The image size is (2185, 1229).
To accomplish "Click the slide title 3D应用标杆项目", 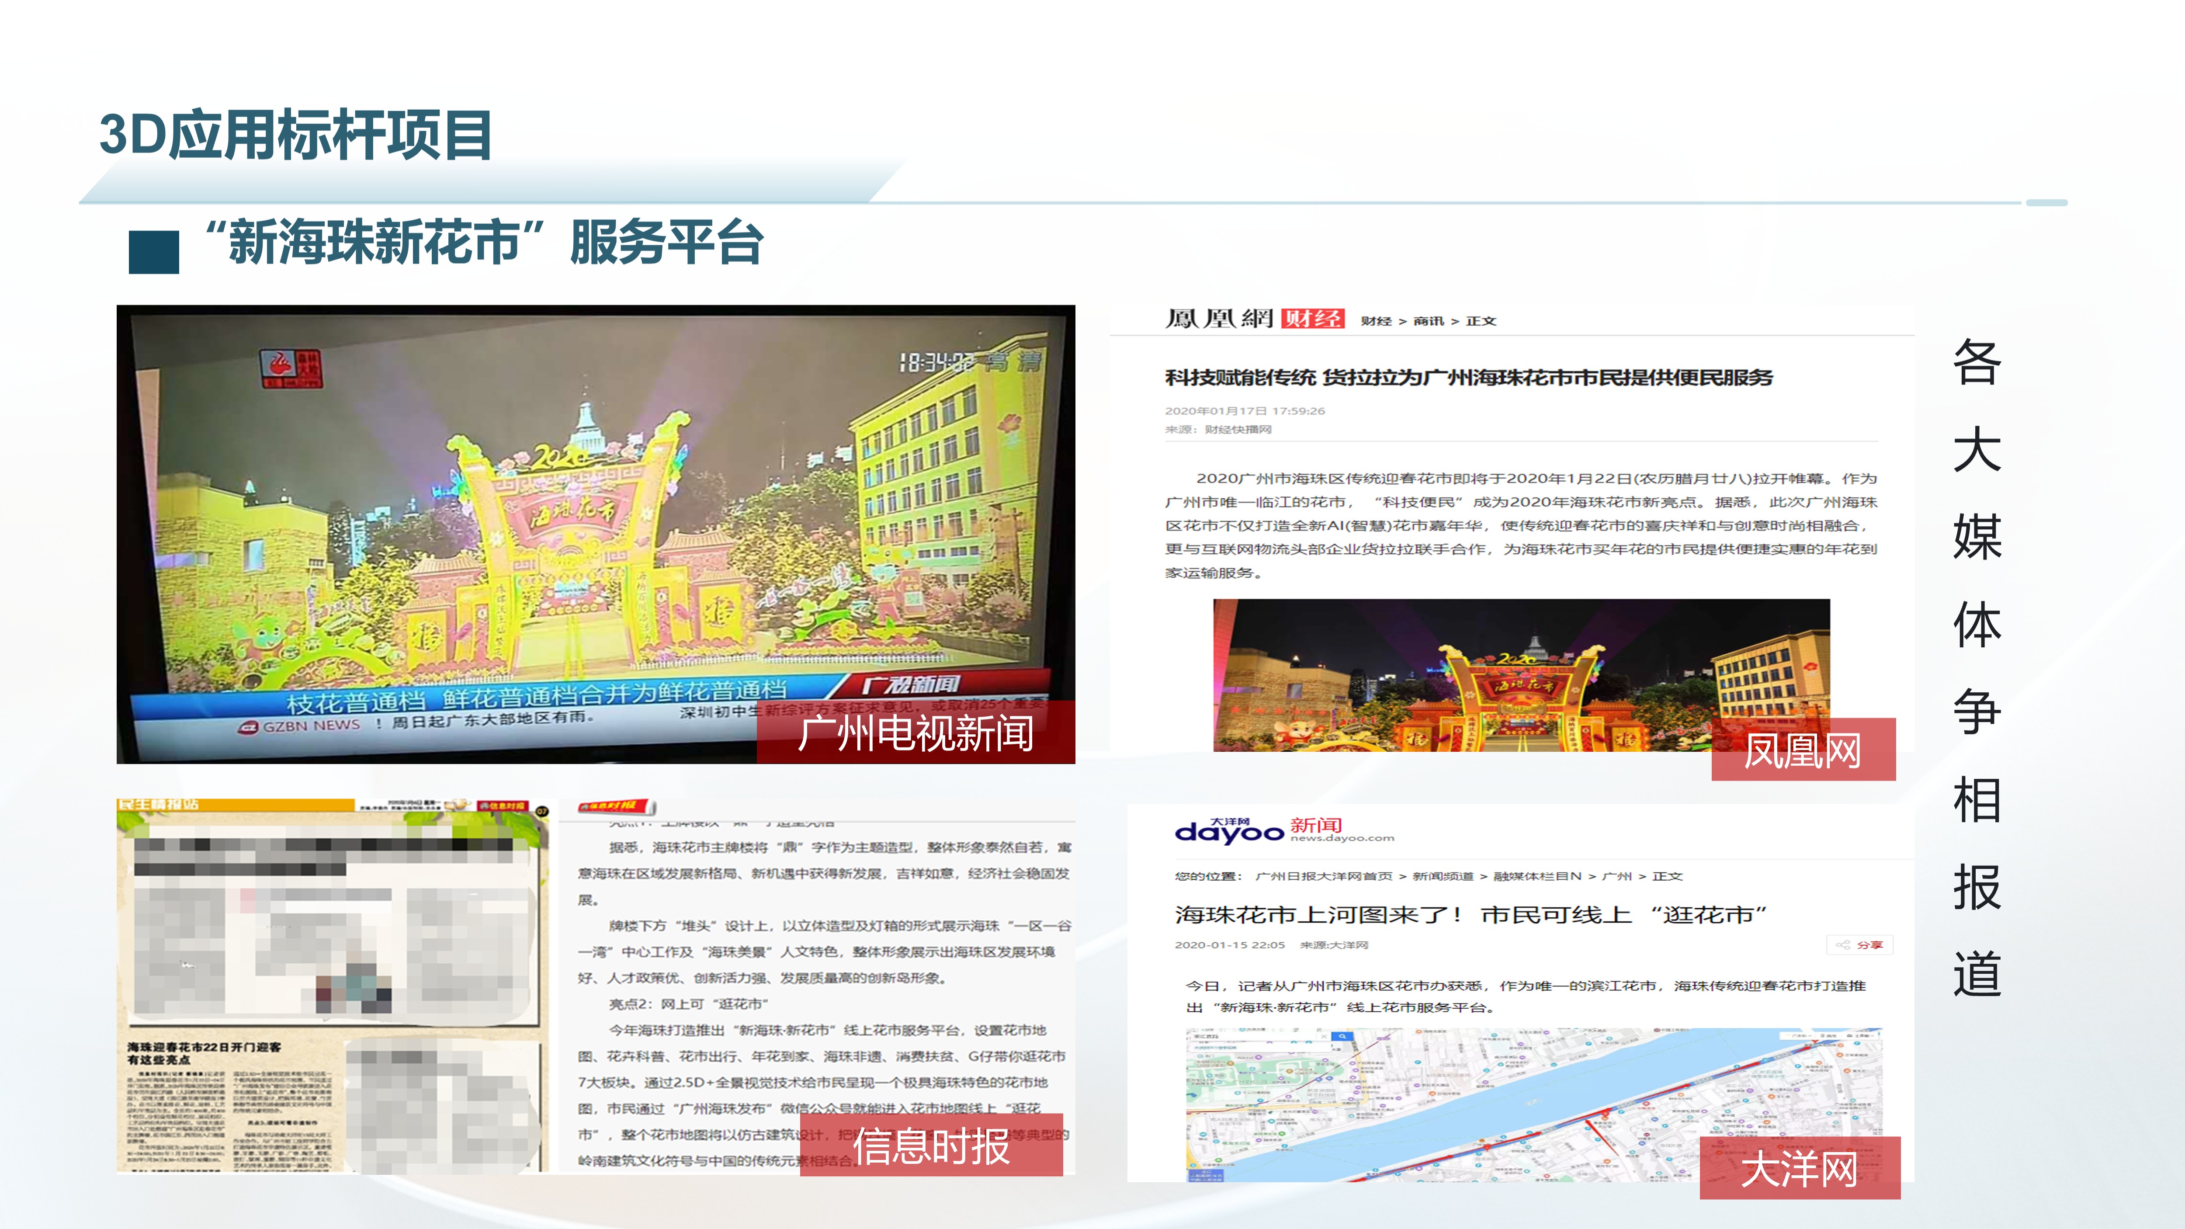I will [x=296, y=135].
